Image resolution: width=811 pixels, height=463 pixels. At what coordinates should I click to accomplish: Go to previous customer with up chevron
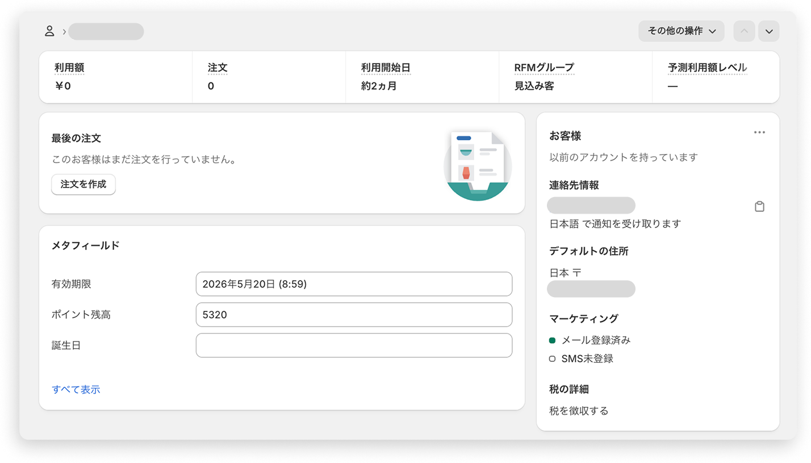pyautogui.click(x=744, y=31)
